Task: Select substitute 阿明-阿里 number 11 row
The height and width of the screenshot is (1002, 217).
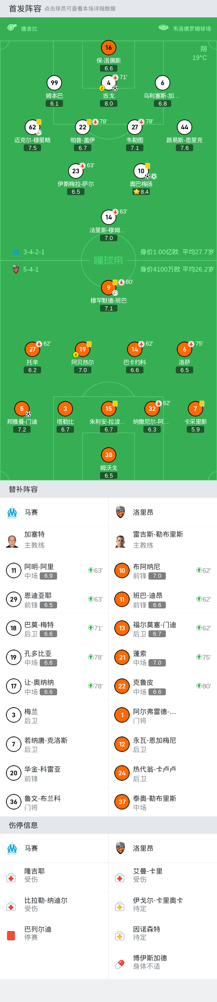Action: click(54, 570)
